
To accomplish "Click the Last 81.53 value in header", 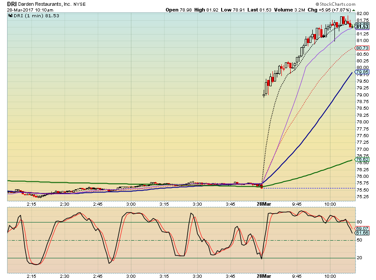I will pyautogui.click(x=259, y=10).
